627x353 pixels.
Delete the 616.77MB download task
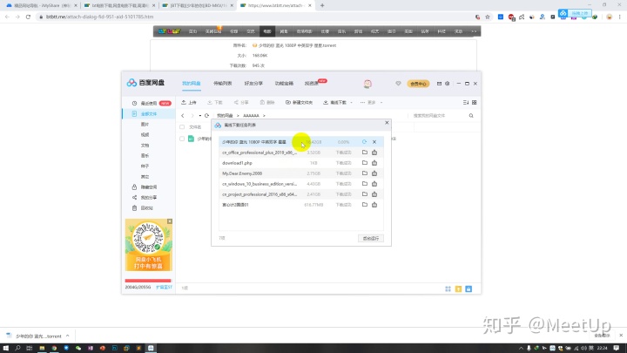point(374,205)
